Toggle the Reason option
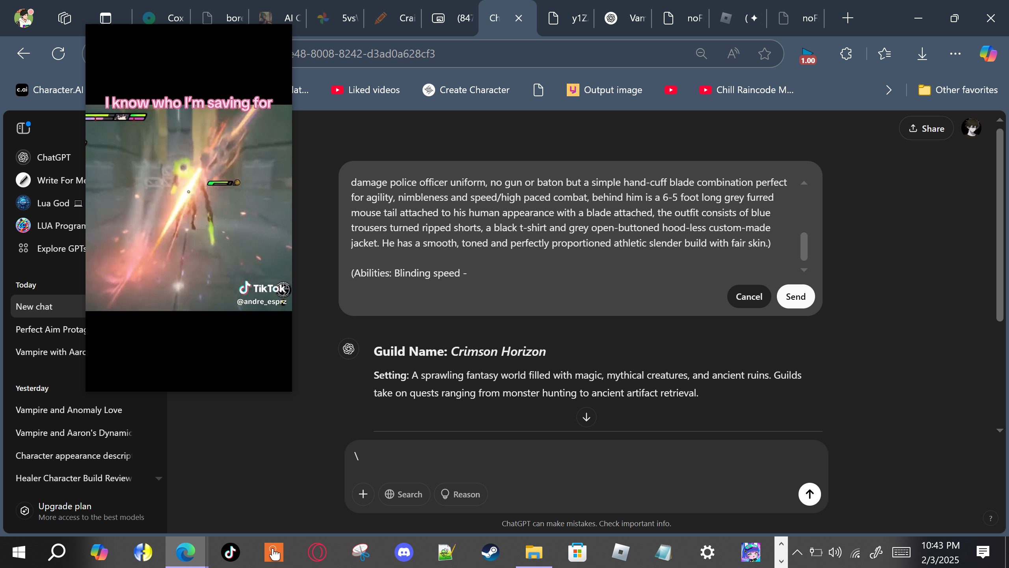Image resolution: width=1009 pixels, height=568 pixels. [x=460, y=494]
